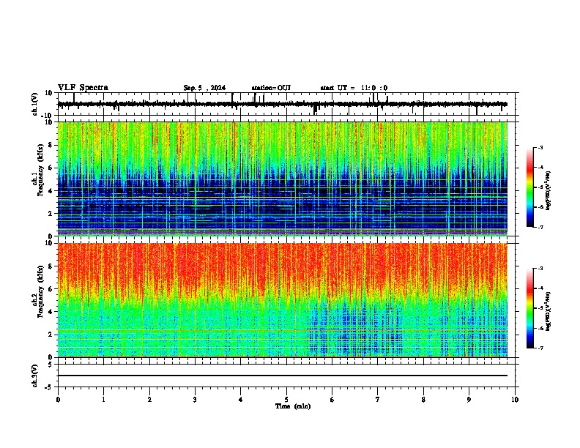Click the -3 label on ch.1 color bar
This screenshot has width=580, height=448.
(540, 147)
